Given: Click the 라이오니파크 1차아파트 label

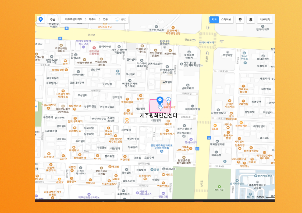Looking at the screenshot, I should pos(63,111).
